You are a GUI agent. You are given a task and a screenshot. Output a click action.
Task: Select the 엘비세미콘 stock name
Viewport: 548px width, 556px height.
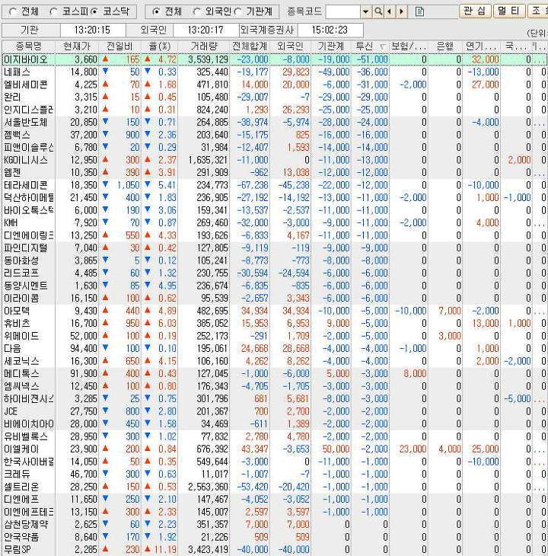[26, 85]
